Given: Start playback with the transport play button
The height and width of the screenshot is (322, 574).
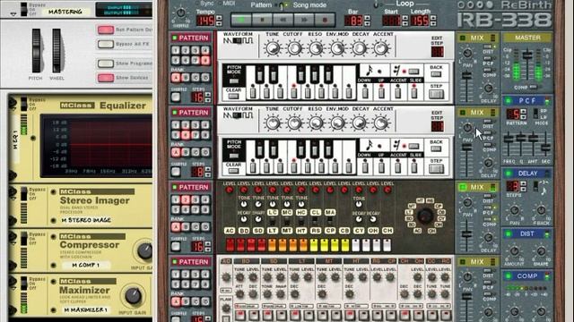Looking at the screenshot, I should tap(241, 20).
